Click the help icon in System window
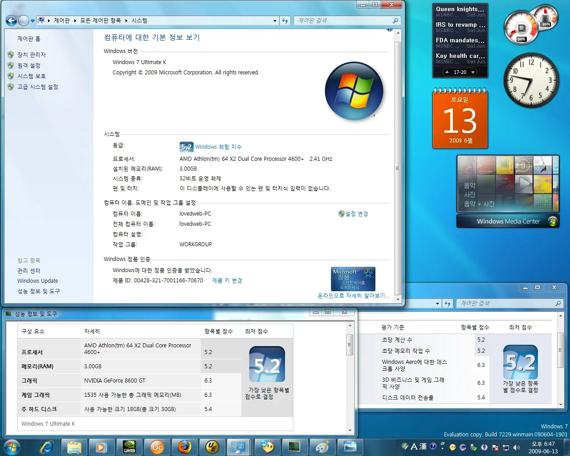Screen dimensions: 570x456 390,30
